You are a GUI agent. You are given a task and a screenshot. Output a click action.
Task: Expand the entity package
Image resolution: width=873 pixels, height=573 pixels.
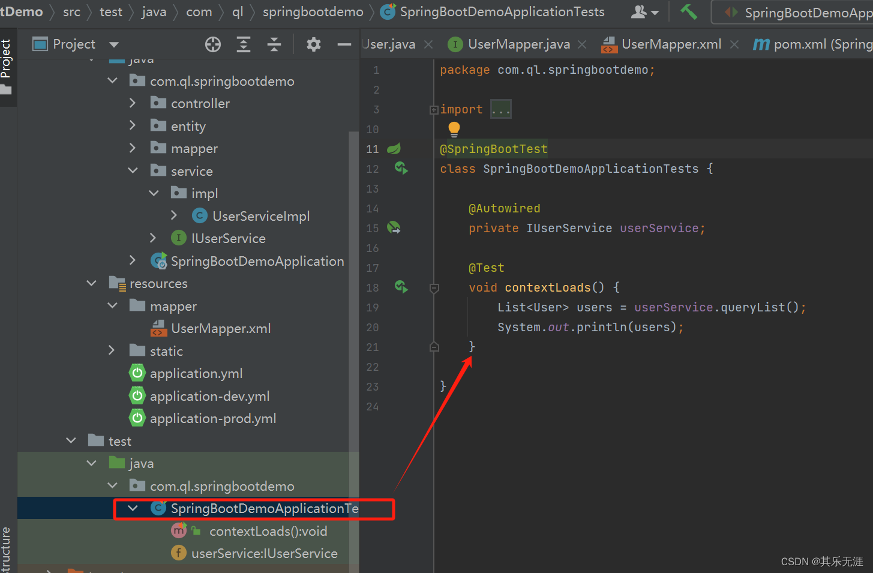coord(133,125)
